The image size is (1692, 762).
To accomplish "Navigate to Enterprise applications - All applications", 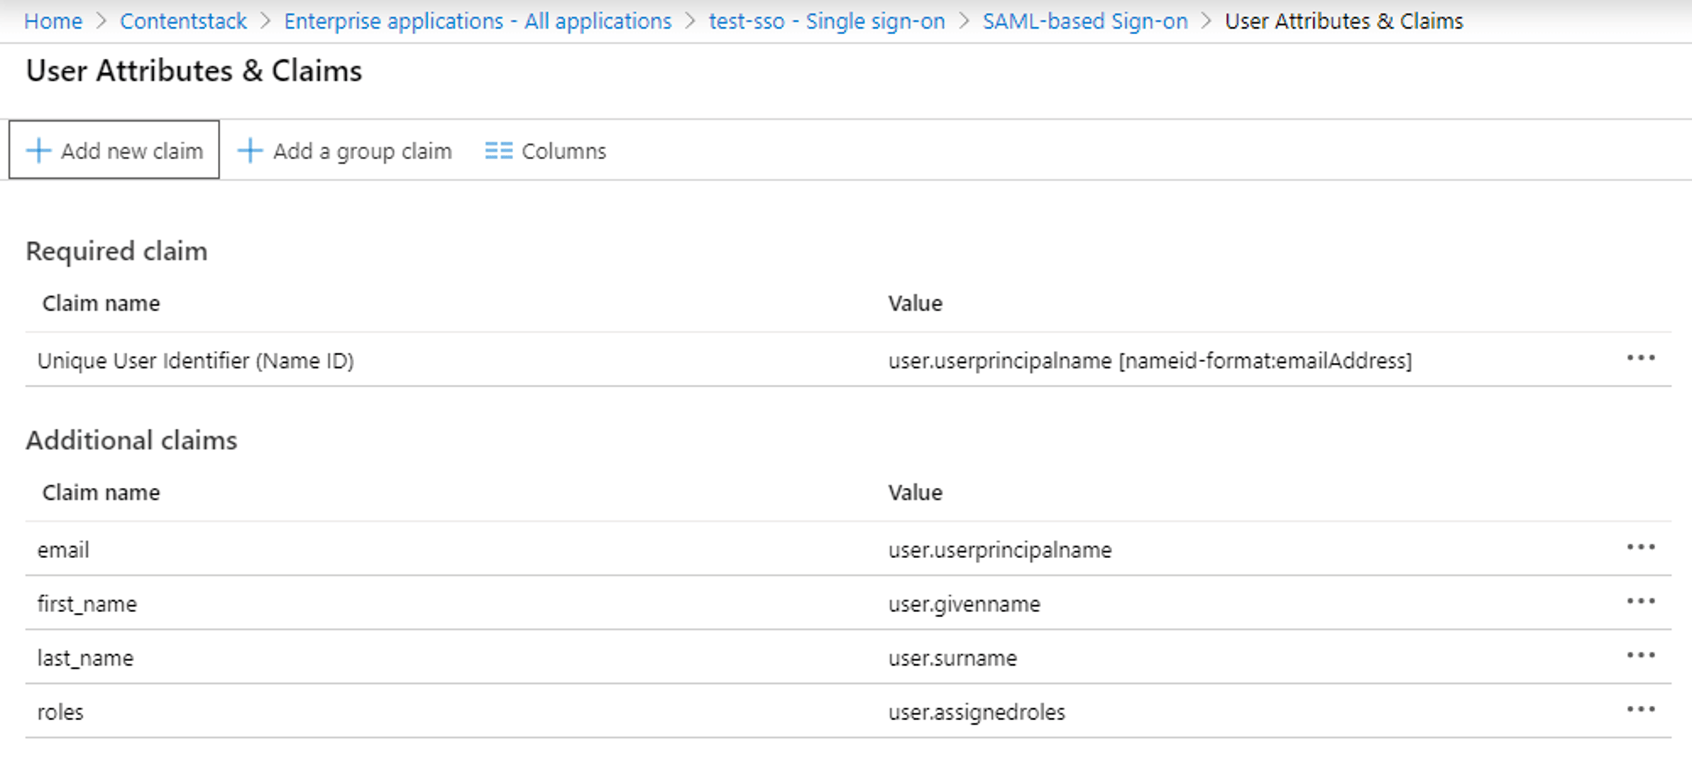I will [x=478, y=21].
